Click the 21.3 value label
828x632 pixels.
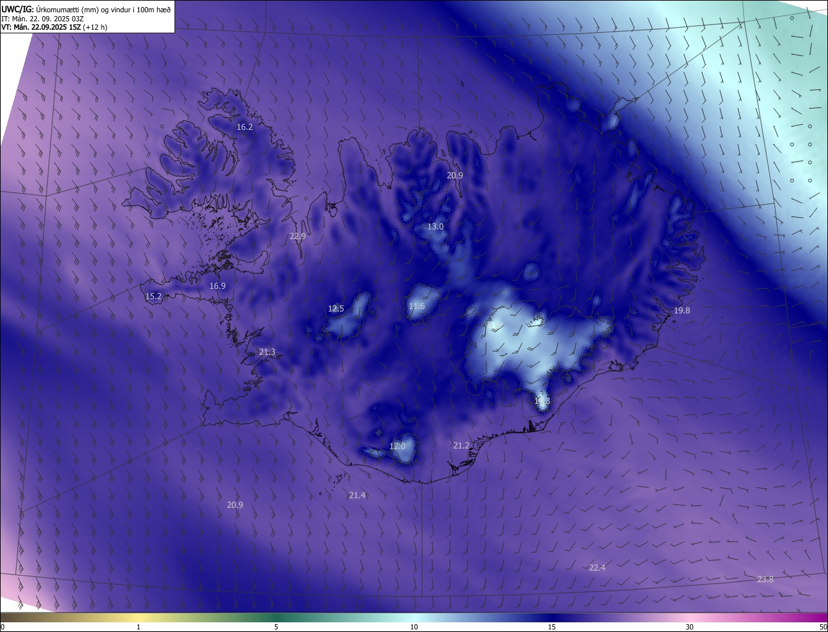pyautogui.click(x=267, y=352)
